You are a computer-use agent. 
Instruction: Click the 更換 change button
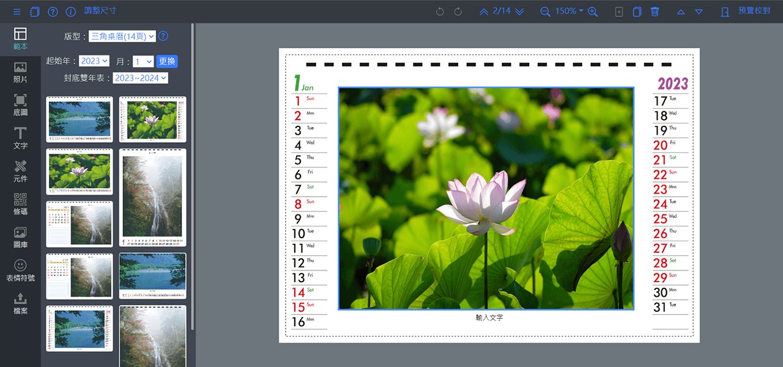coord(166,61)
